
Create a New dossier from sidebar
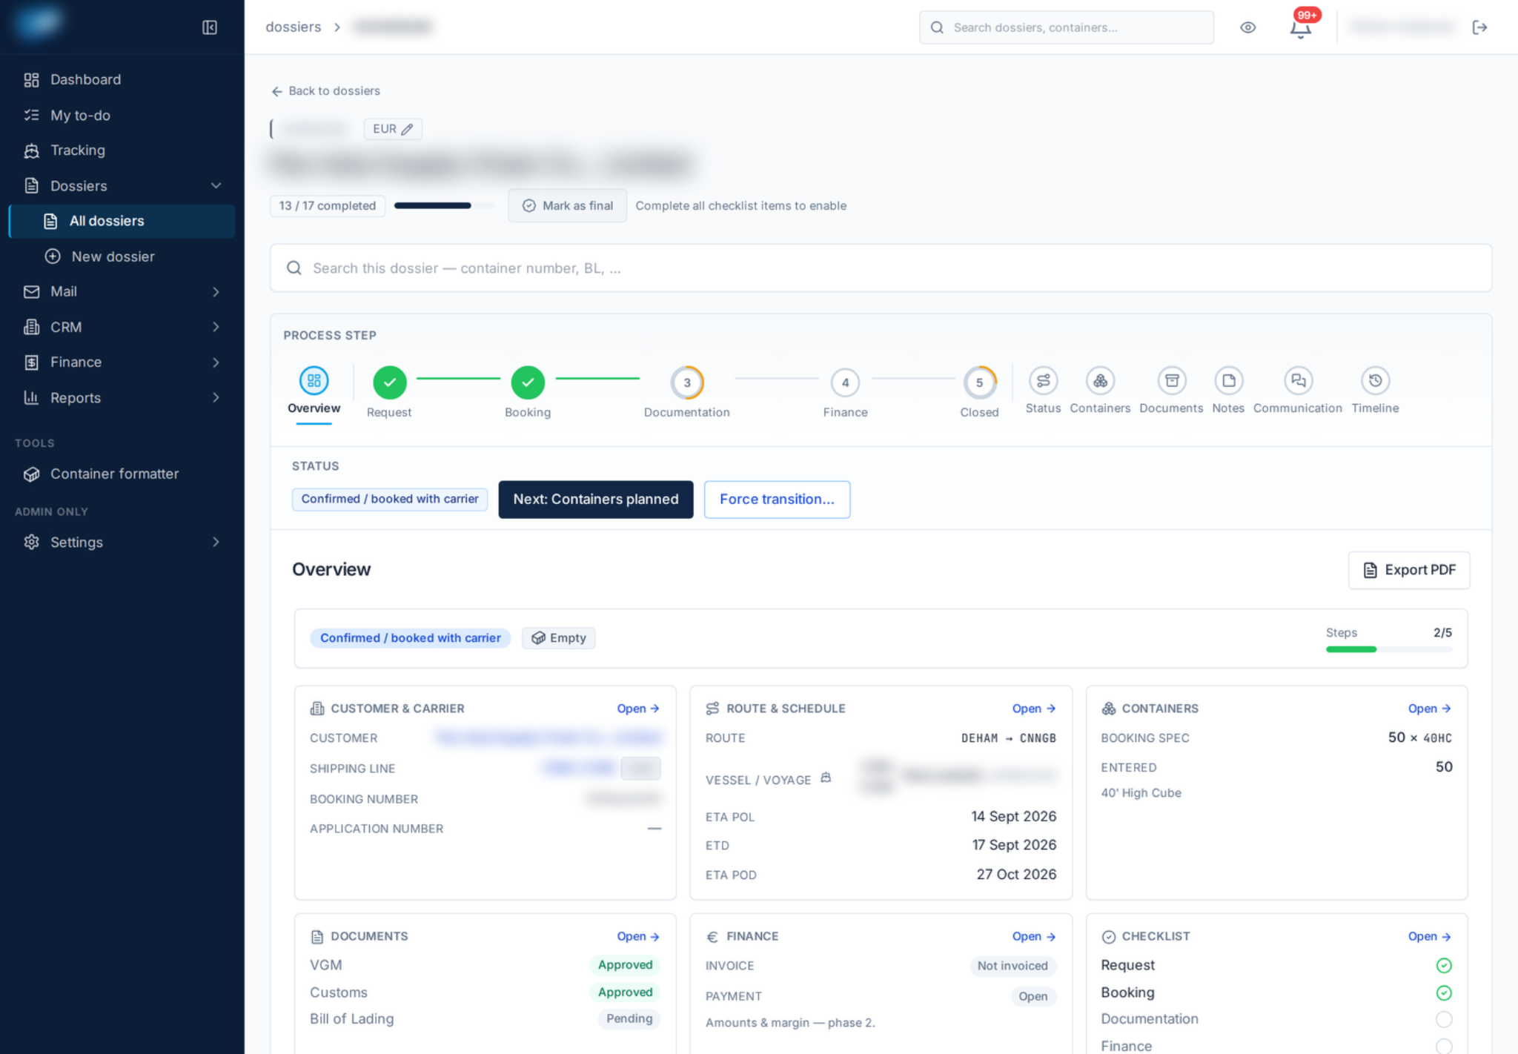click(x=122, y=256)
